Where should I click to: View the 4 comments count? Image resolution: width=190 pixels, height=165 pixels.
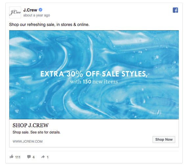click(x=34, y=157)
